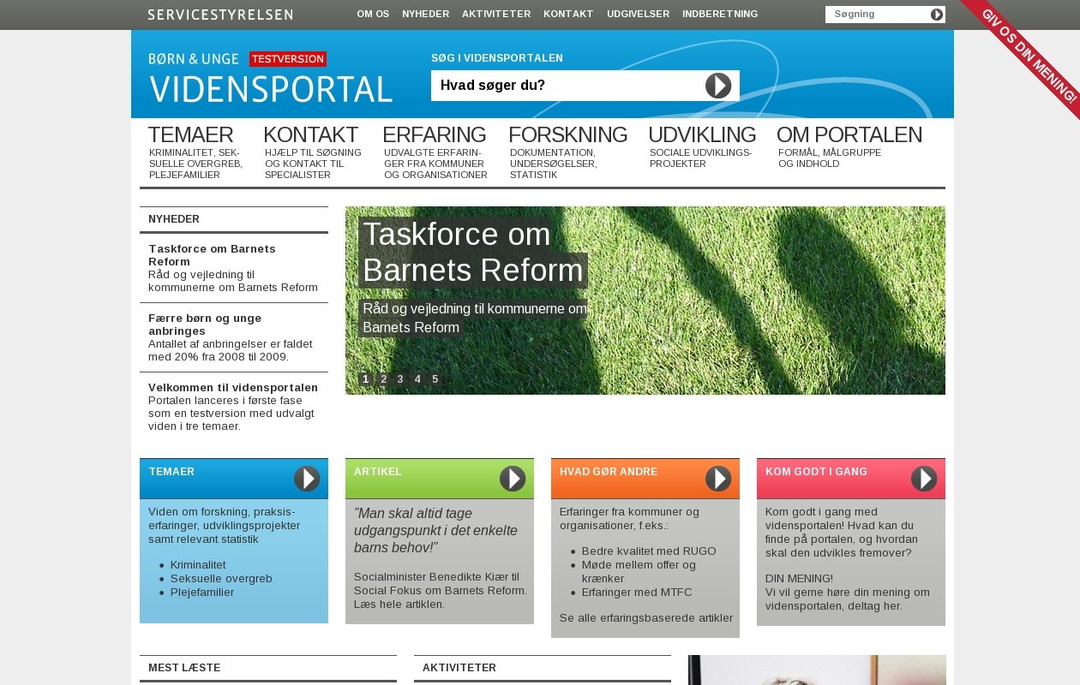Open Kom godt i gang arrow icon
1080x685 pixels.
coord(923,479)
